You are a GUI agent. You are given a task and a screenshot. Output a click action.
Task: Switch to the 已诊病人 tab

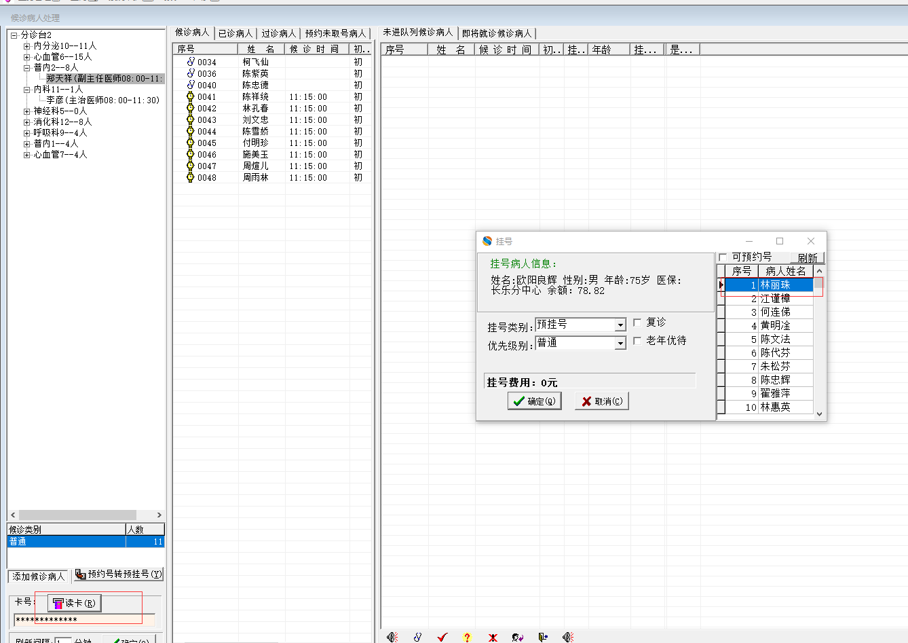(235, 33)
